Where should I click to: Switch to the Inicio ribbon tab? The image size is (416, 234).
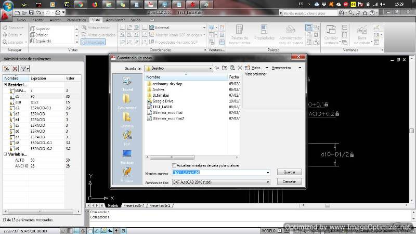click(21, 20)
